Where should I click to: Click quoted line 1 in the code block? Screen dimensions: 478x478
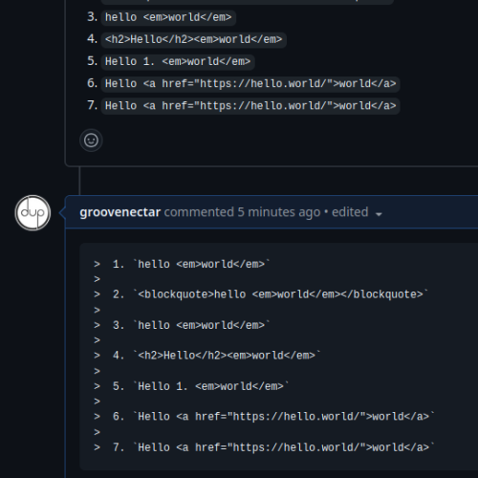[182, 264]
